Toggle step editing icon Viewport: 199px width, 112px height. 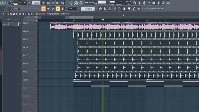click(x=53, y=9)
